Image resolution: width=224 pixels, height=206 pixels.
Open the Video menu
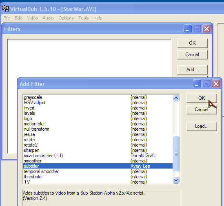[x=32, y=18]
